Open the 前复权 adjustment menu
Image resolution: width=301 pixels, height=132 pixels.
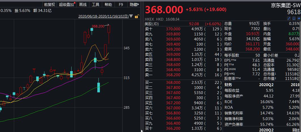[x=50, y=5]
